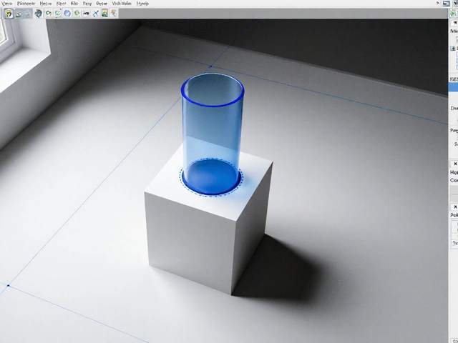Select the blue highlighted row in right panel
The width and height of the screenshot is (458, 343).
pyautogui.click(x=454, y=86)
